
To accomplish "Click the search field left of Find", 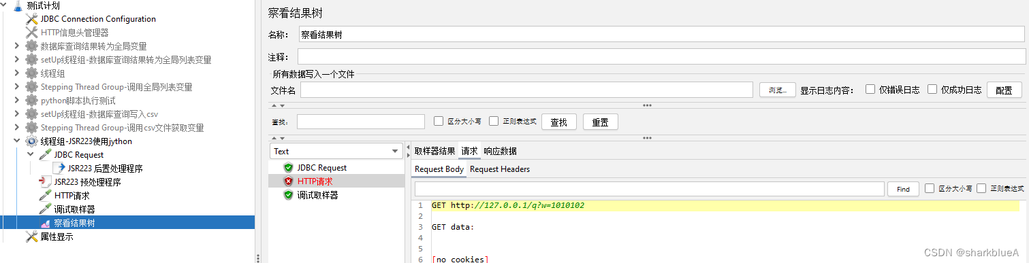I will 650,189.
